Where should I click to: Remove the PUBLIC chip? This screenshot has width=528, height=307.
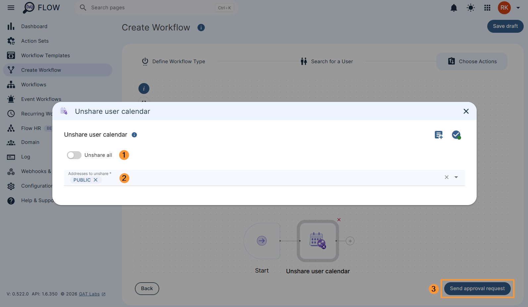pos(95,180)
